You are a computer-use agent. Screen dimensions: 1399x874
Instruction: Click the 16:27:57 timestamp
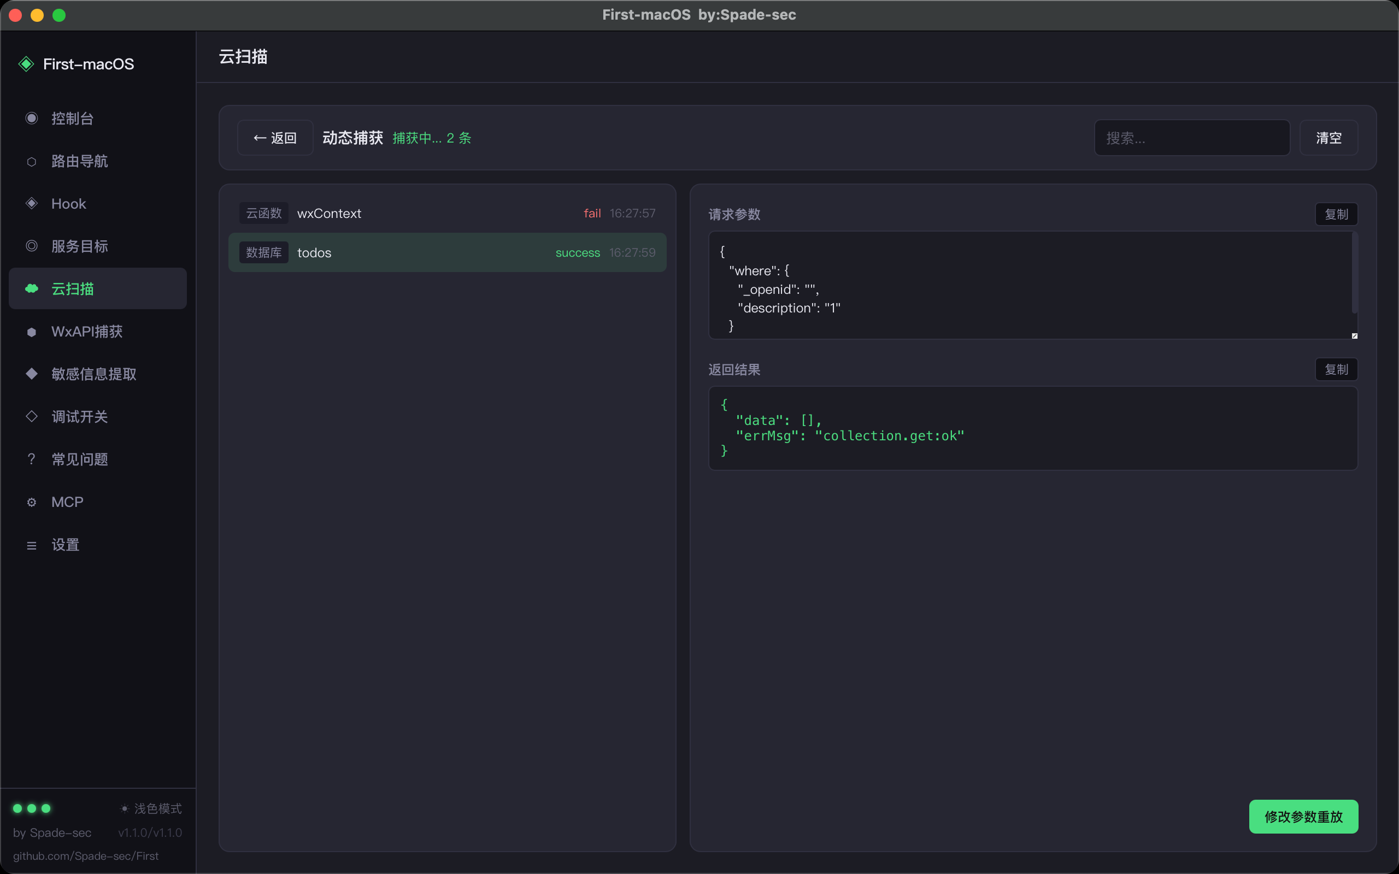point(632,213)
